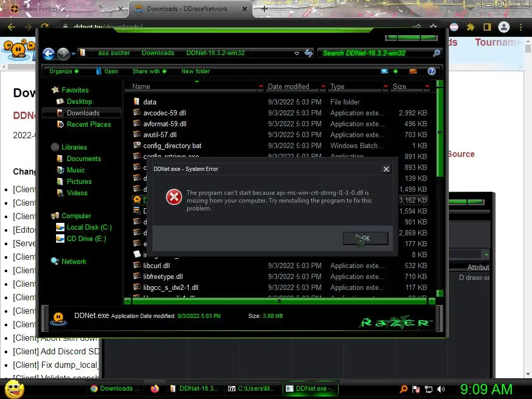Screen dimensions: 532x399
Task: Select the data folder icon
Action: pyautogui.click(x=137, y=101)
